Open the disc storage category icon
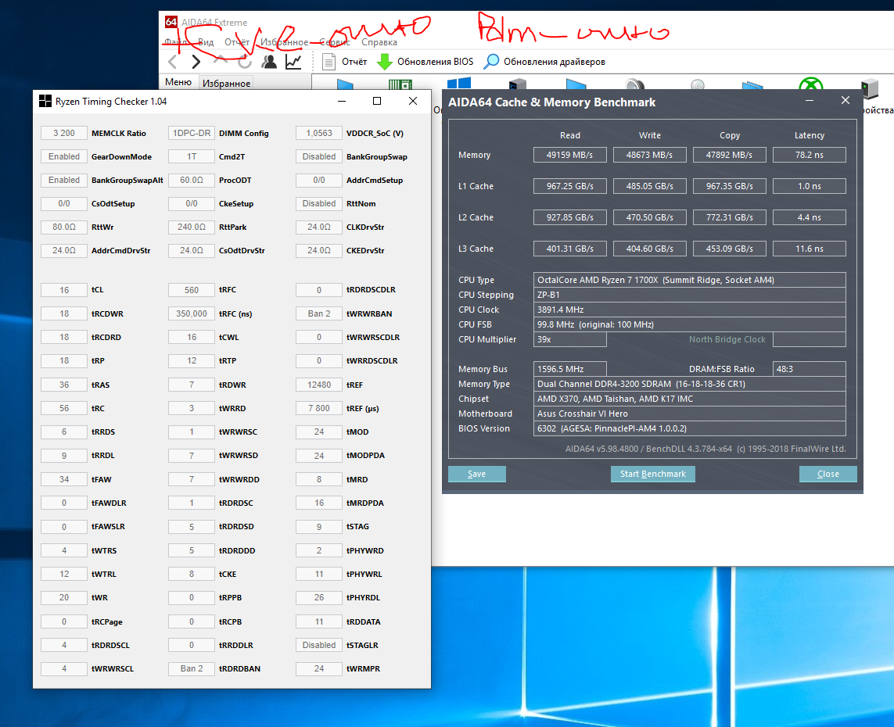This screenshot has width=894, height=727. (x=698, y=84)
